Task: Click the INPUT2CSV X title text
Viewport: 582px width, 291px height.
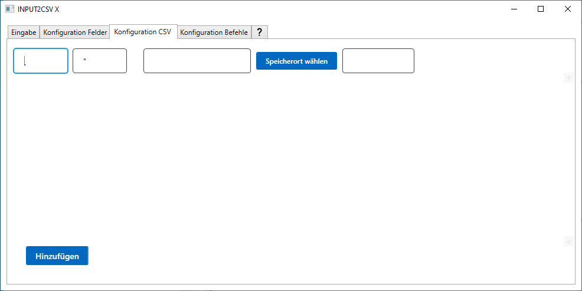Action: [38, 9]
